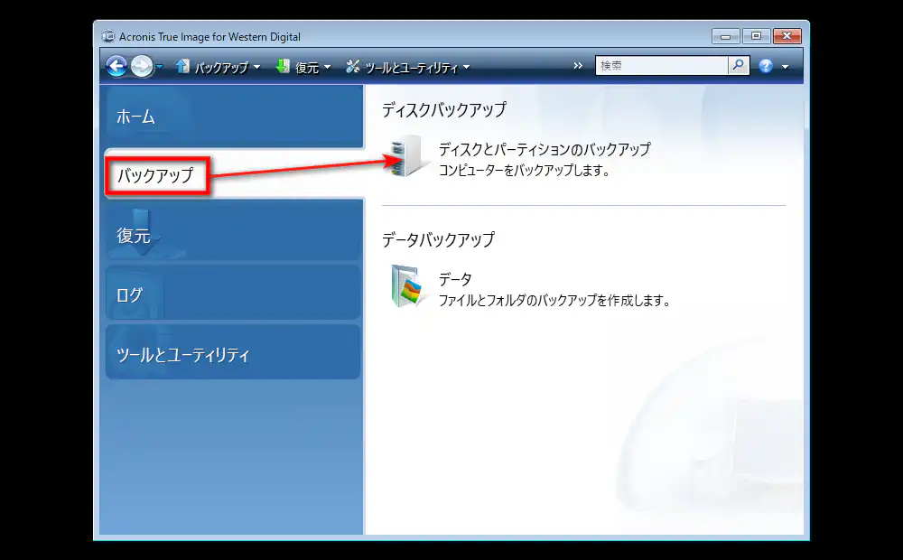This screenshot has height=560, width=903.
Task: Click the grayed forward arrow button
Action: 142,66
